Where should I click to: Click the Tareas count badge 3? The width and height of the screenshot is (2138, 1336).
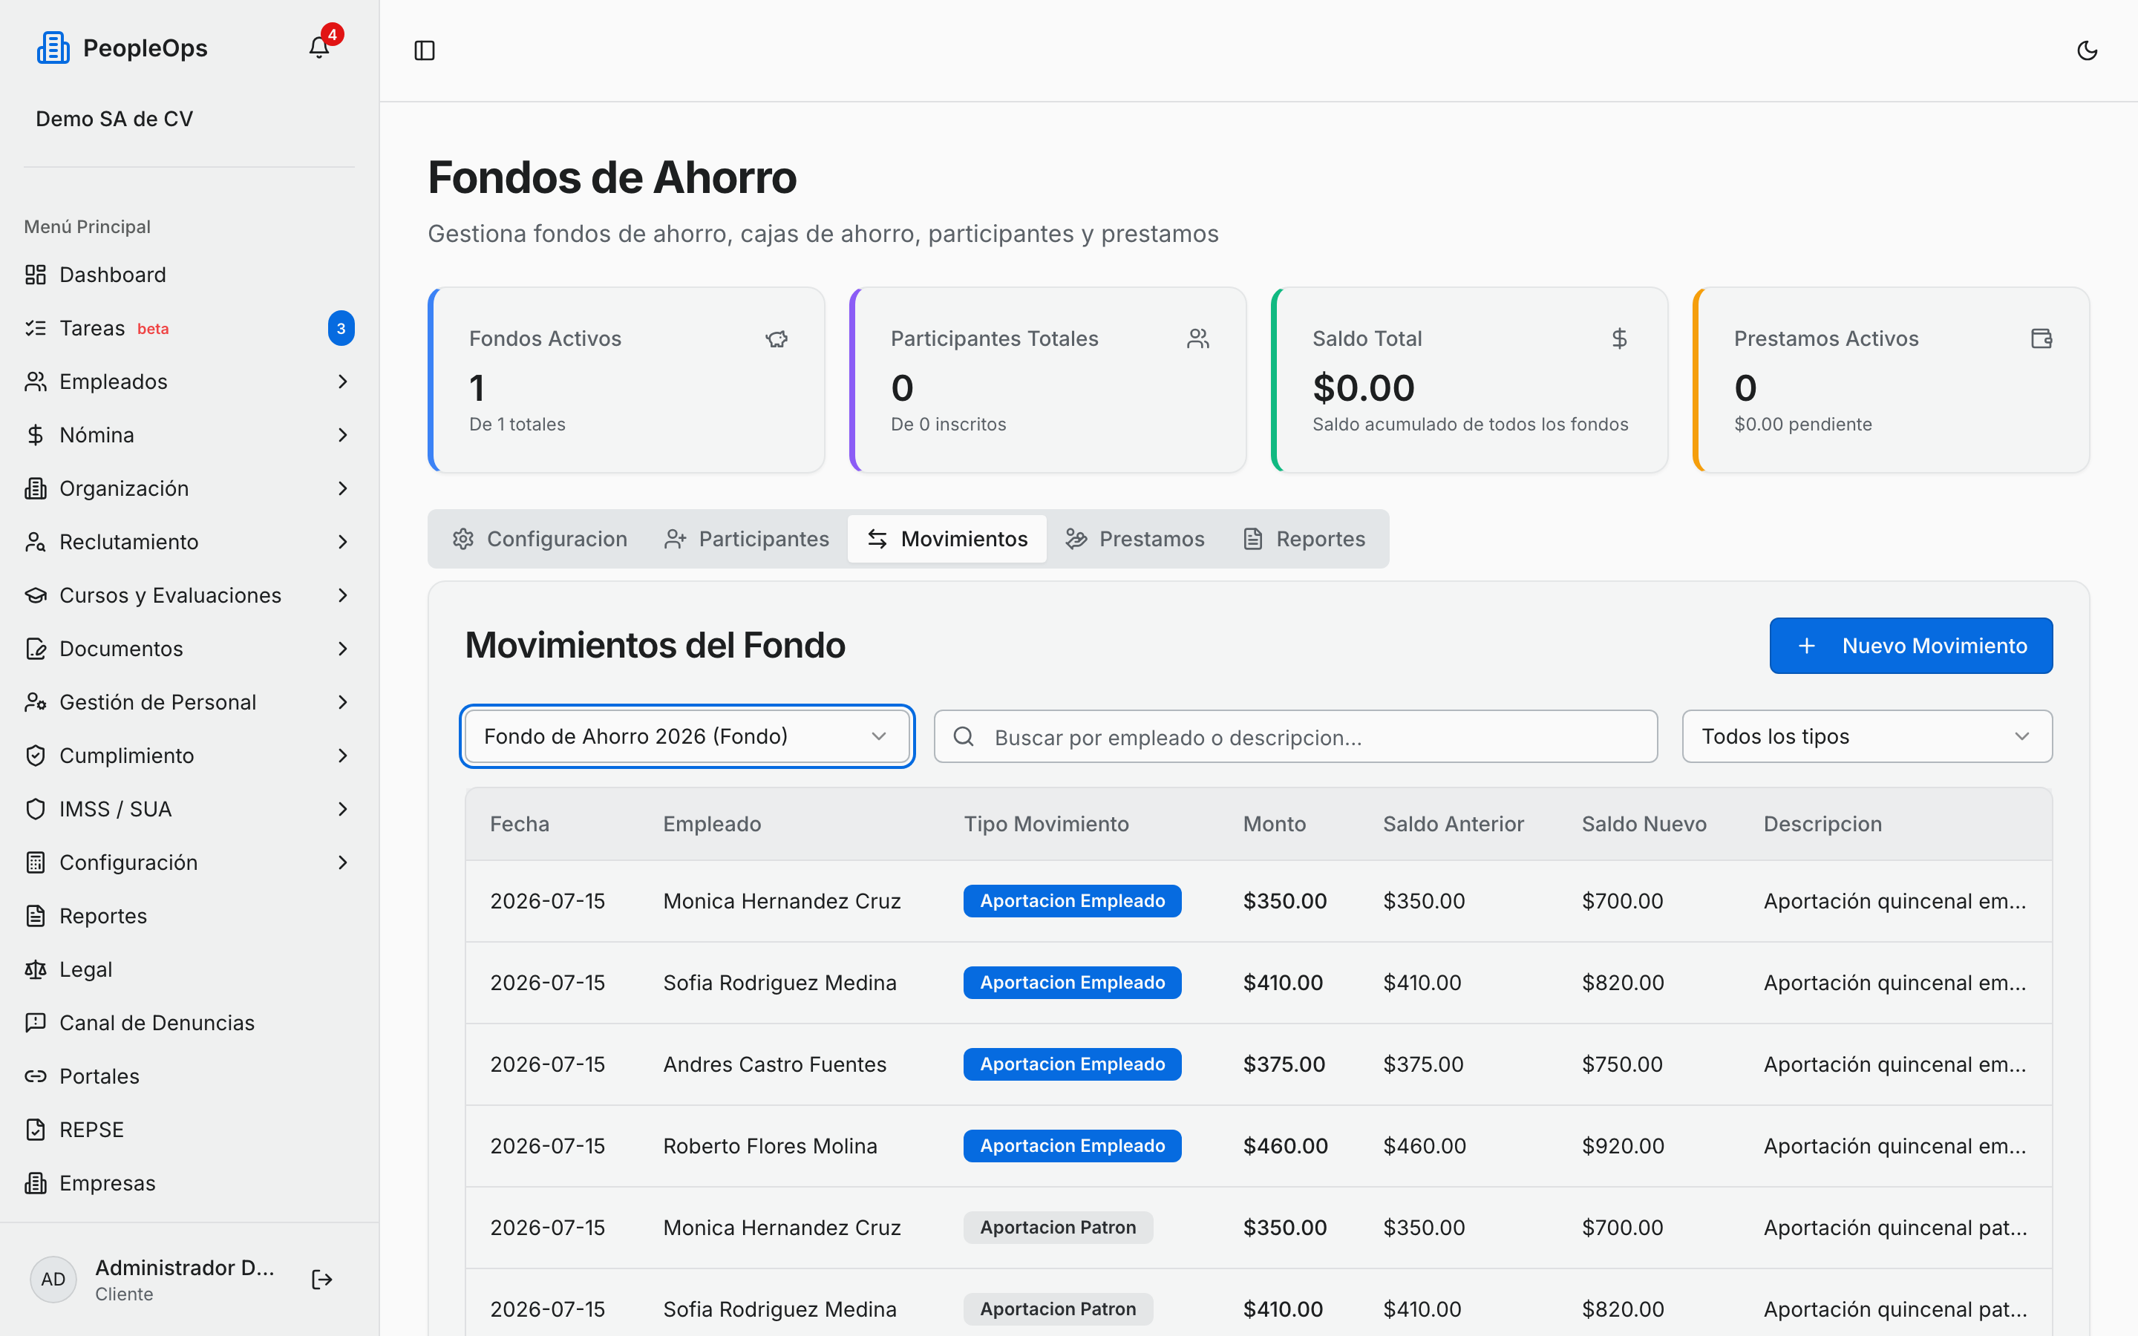(341, 329)
